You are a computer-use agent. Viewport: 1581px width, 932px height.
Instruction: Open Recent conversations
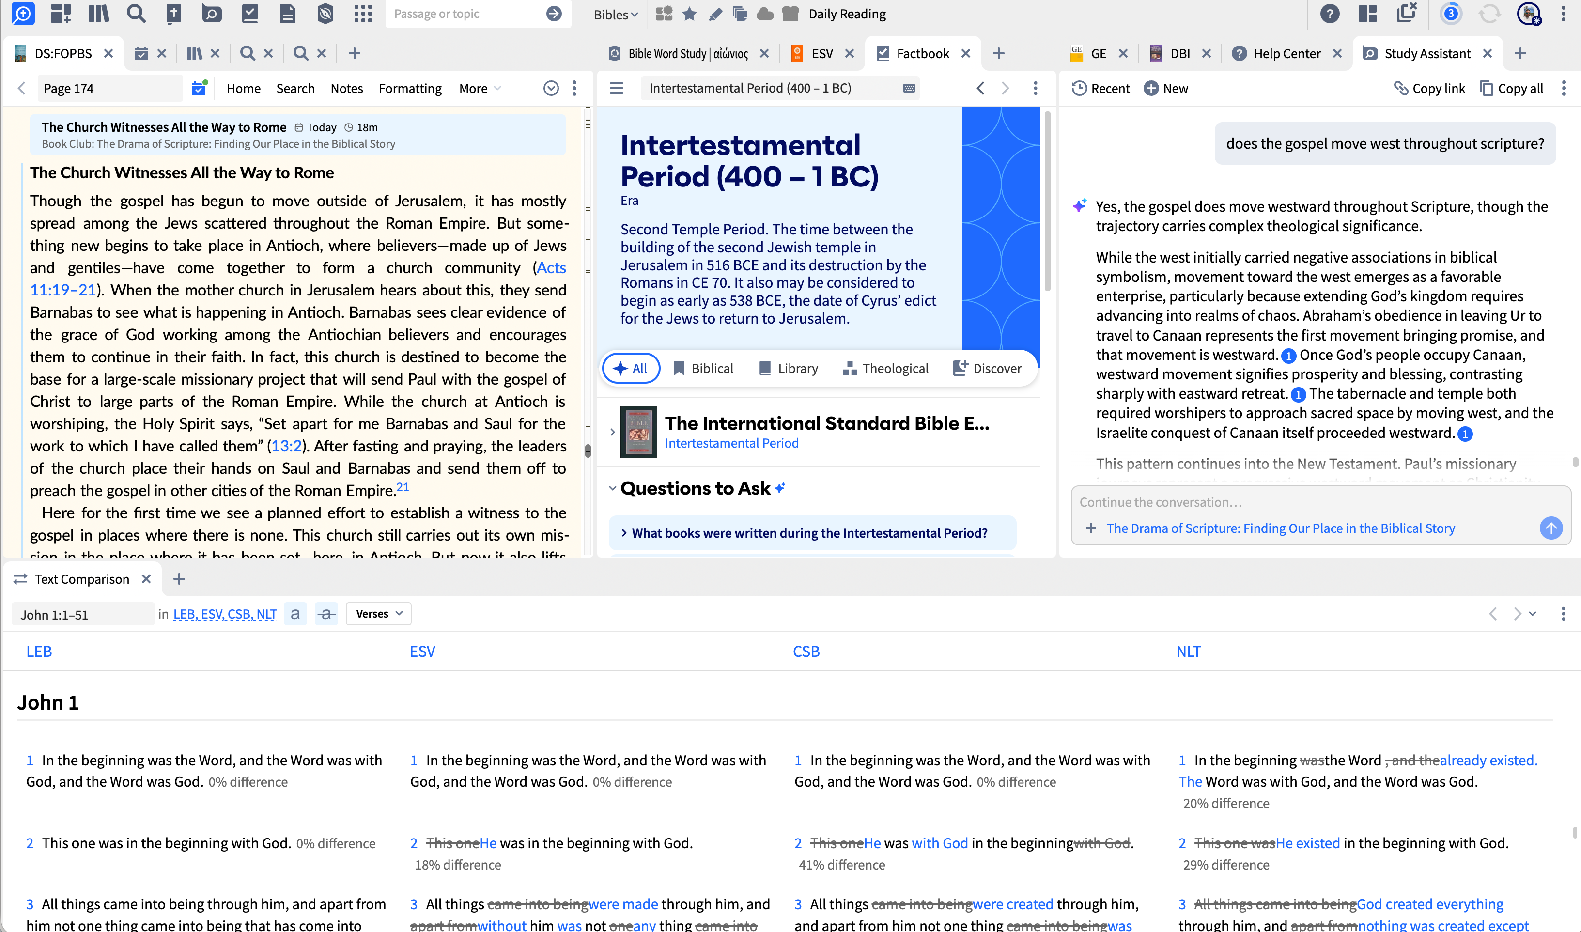pos(1100,88)
